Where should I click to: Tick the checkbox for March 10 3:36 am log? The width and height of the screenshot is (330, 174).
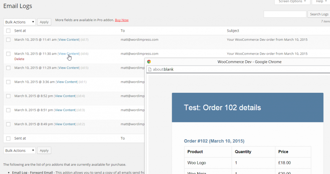pos(8,82)
